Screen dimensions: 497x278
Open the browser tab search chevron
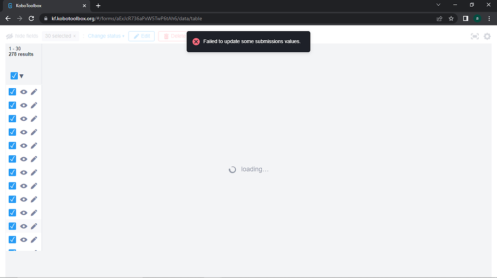(x=438, y=4)
